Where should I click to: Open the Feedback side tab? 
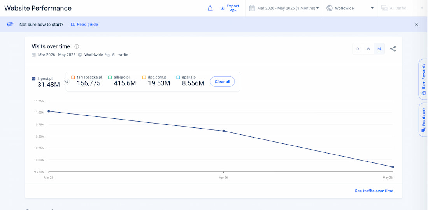pos(423,120)
